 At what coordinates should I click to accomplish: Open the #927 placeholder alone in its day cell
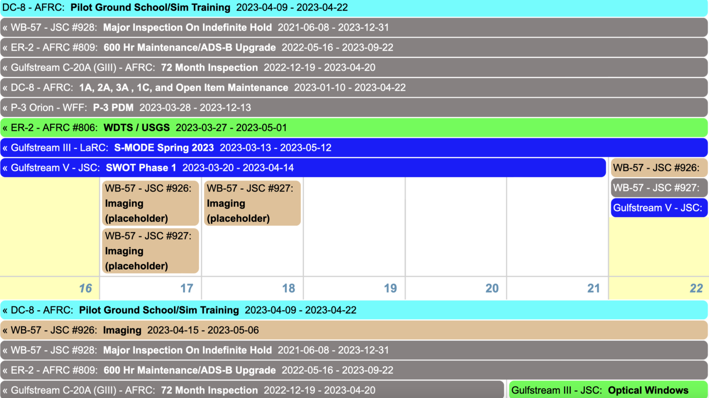[x=252, y=203]
